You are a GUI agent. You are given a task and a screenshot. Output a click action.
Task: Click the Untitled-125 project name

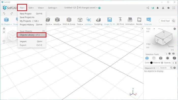pos(70,8)
